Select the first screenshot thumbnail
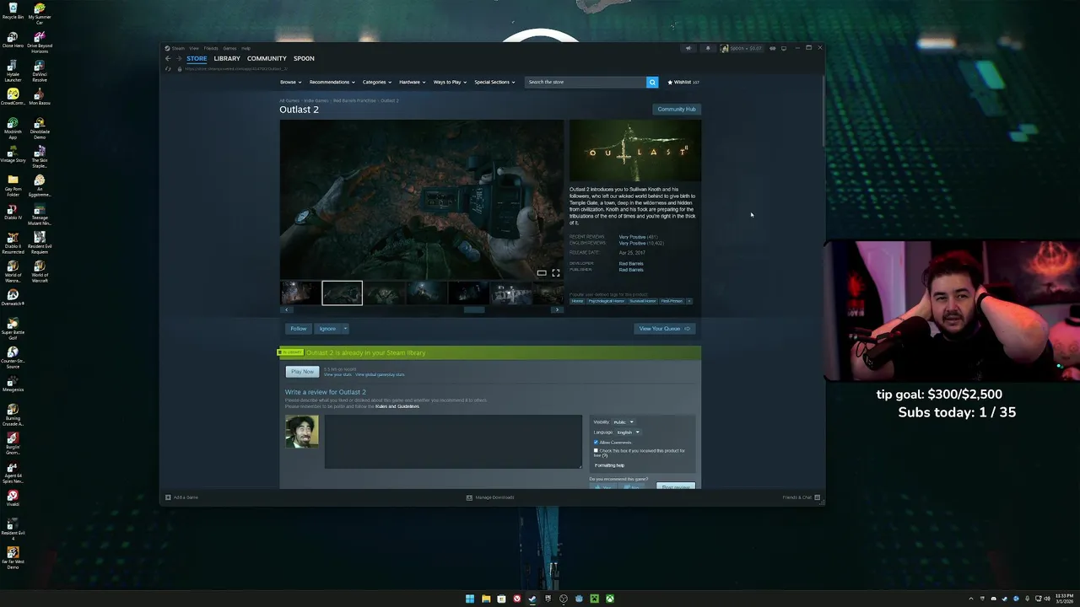The height and width of the screenshot is (607, 1080). 300,293
